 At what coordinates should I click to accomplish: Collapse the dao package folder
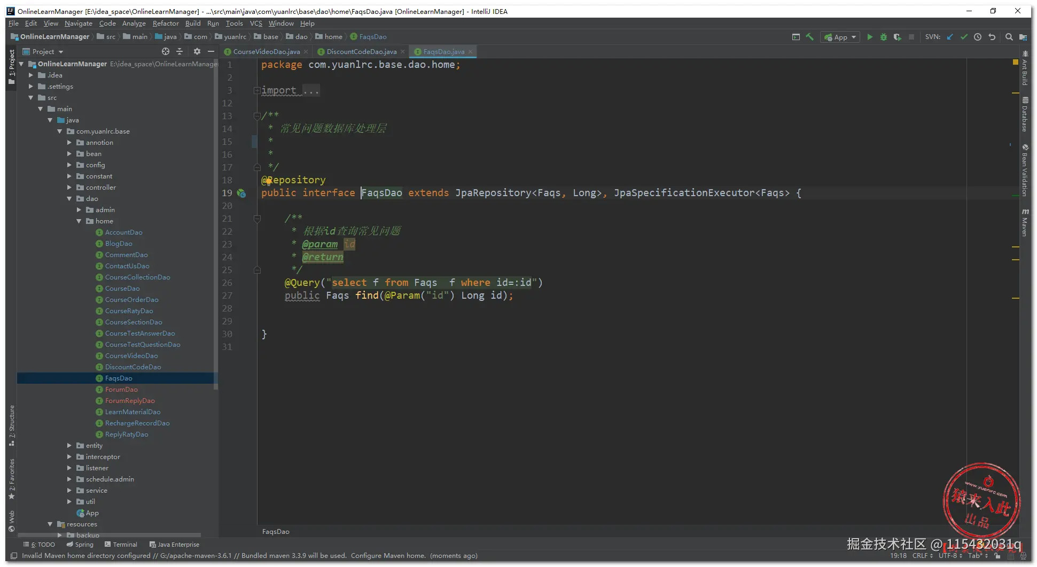pyautogui.click(x=69, y=199)
